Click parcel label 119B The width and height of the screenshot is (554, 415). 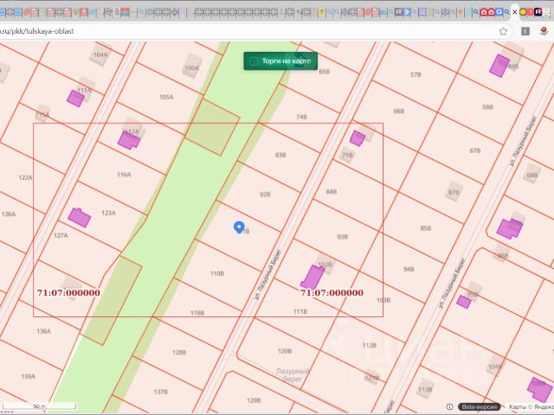click(x=197, y=313)
